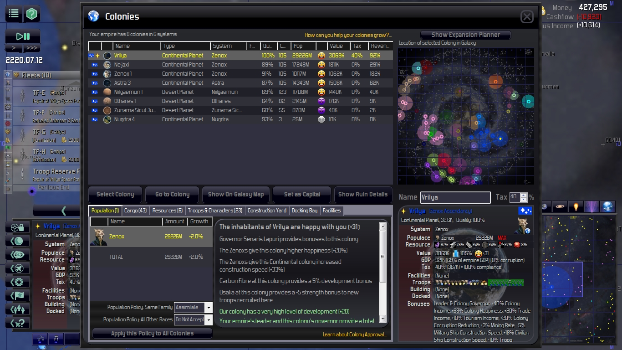The image size is (622, 350).
Task: Click the blue stars empire flag icon
Action: [x=525, y=211]
